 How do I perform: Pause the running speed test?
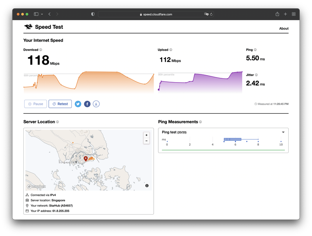35,104
